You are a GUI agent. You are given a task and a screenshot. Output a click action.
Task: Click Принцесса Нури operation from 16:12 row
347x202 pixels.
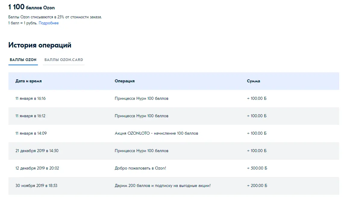tap(141, 116)
